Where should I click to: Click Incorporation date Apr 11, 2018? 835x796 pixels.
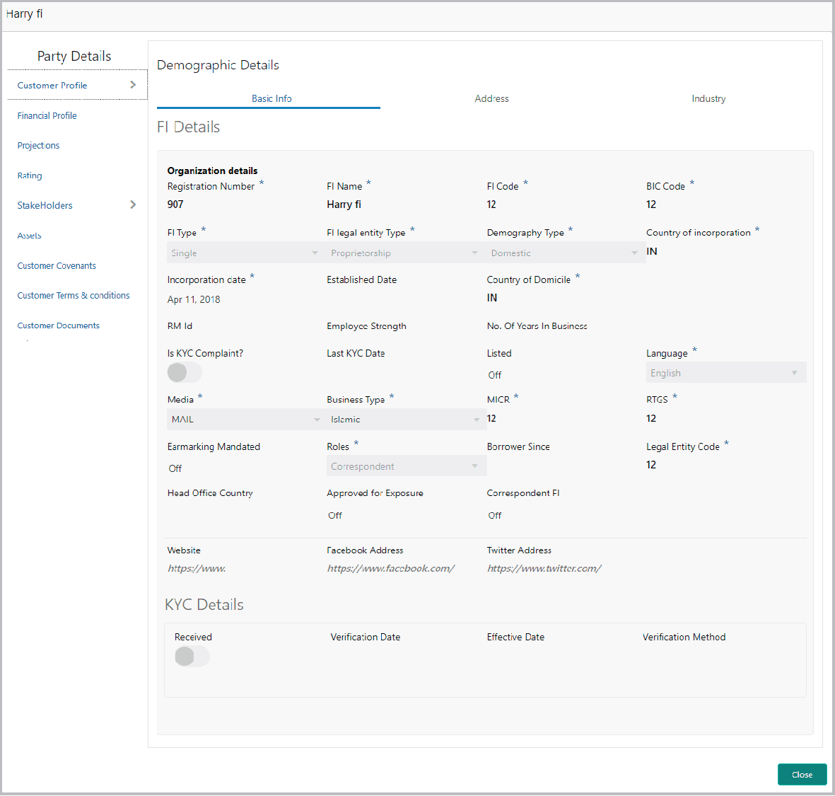click(x=194, y=299)
